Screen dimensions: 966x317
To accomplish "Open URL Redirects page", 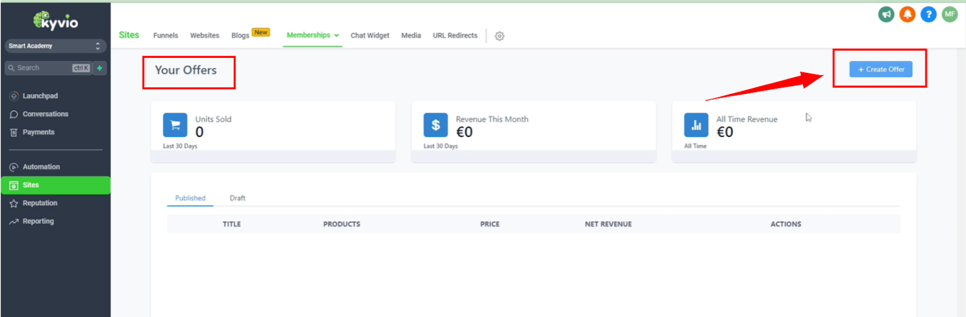I will (455, 36).
